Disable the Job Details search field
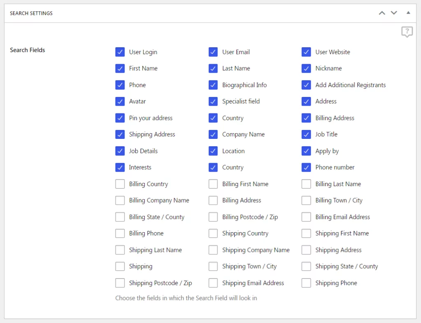Screen dimensions: 421x323 120,151
